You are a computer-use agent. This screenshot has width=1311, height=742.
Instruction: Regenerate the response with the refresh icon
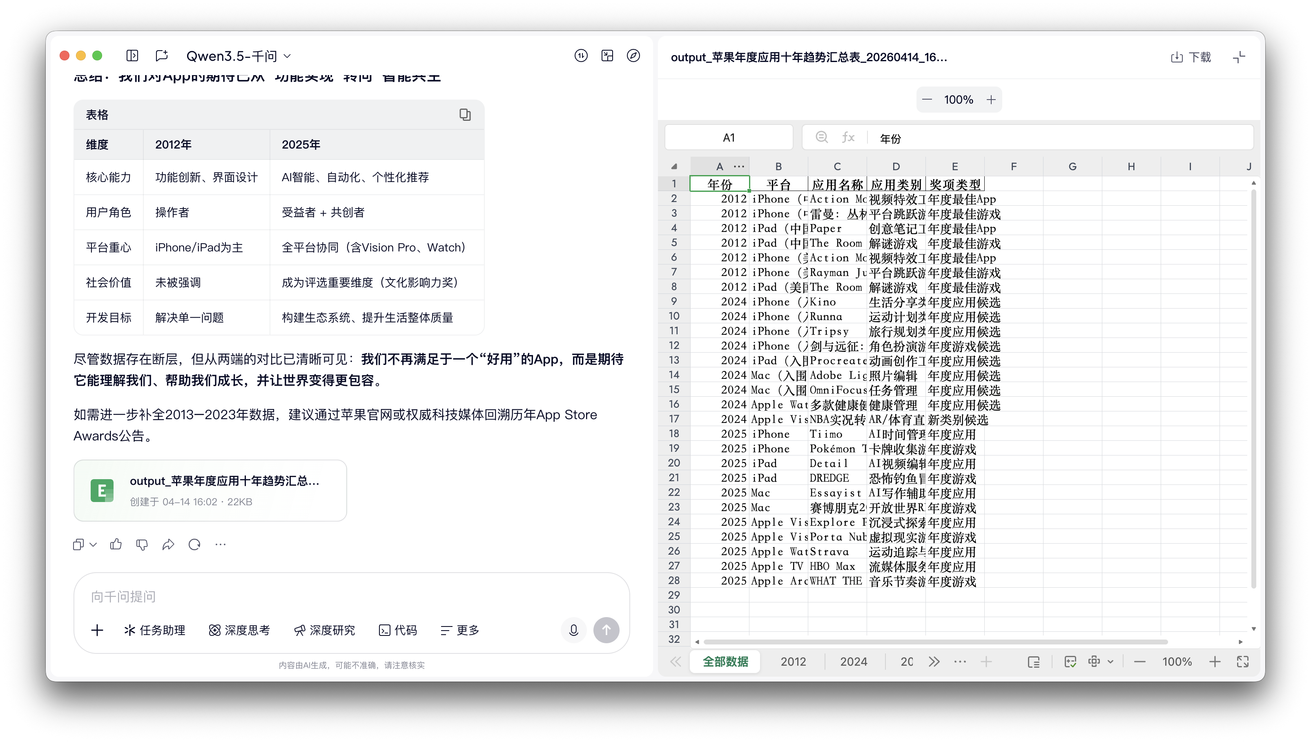point(194,544)
